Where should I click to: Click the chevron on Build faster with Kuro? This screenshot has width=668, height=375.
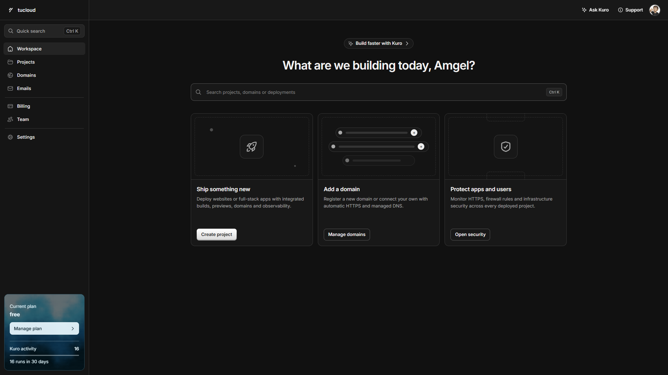pos(407,43)
